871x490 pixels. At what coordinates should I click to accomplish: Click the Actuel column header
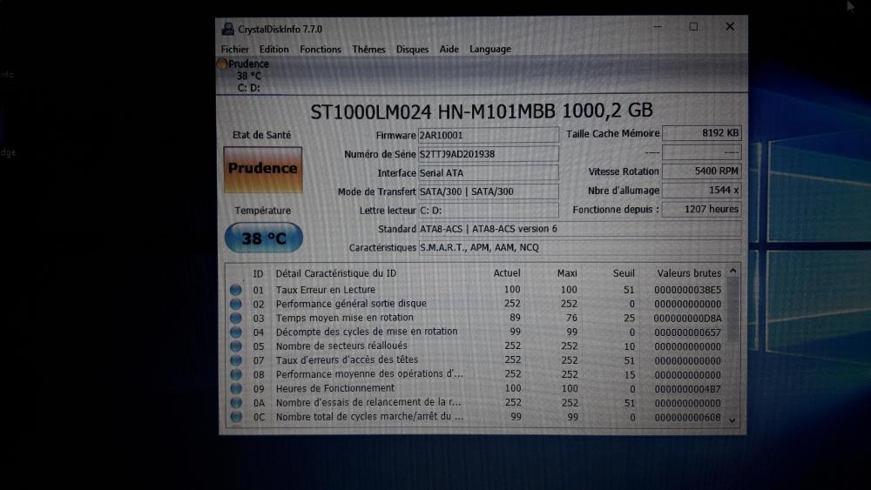(x=507, y=273)
